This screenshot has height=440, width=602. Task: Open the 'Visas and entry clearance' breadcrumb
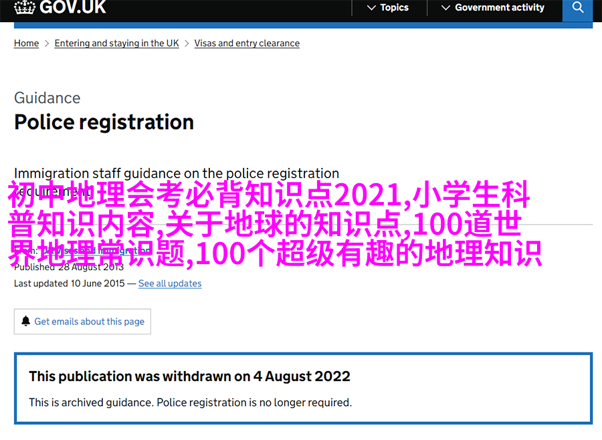[247, 43]
